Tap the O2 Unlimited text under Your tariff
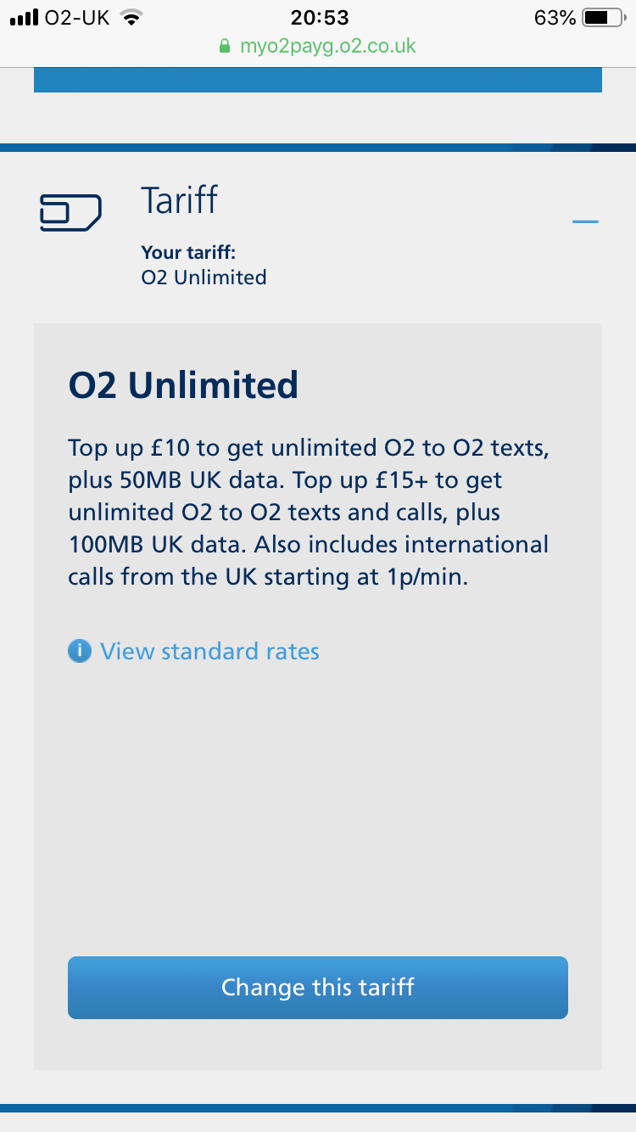The image size is (636, 1132). coord(204,277)
